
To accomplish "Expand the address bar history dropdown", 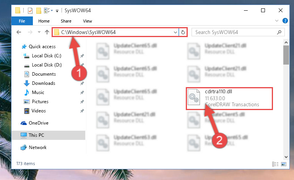I will click(175, 32).
